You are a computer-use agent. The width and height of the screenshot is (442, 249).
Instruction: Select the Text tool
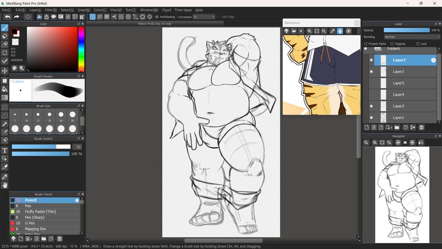point(4,150)
